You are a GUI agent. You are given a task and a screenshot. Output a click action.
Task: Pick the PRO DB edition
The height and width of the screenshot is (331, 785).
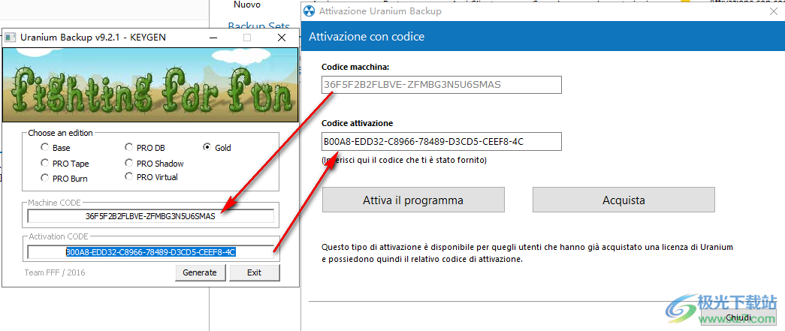click(x=129, y=148)
